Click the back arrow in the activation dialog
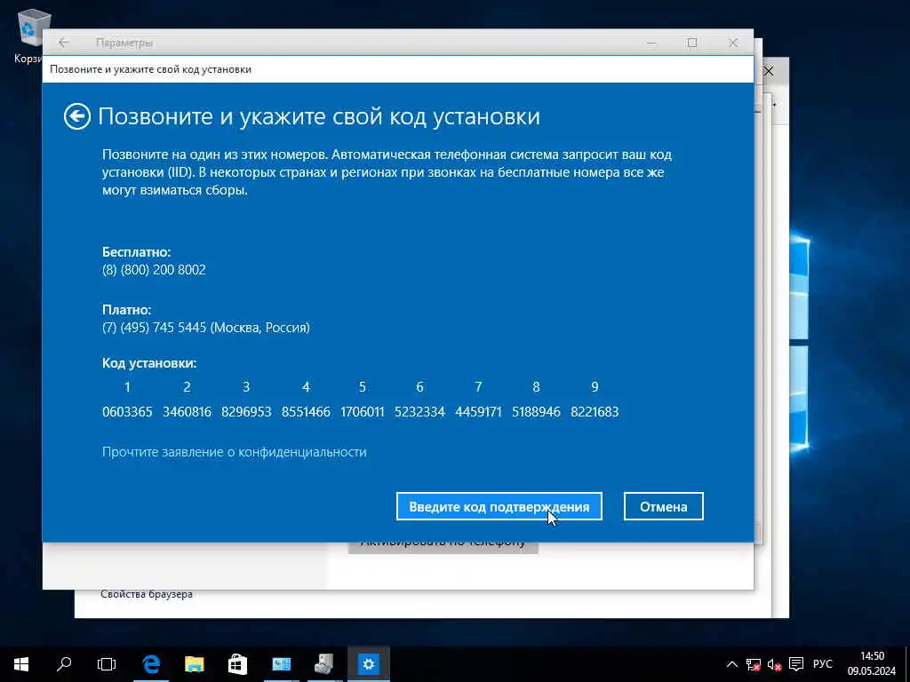910x682 pixels. pos(77,116)
